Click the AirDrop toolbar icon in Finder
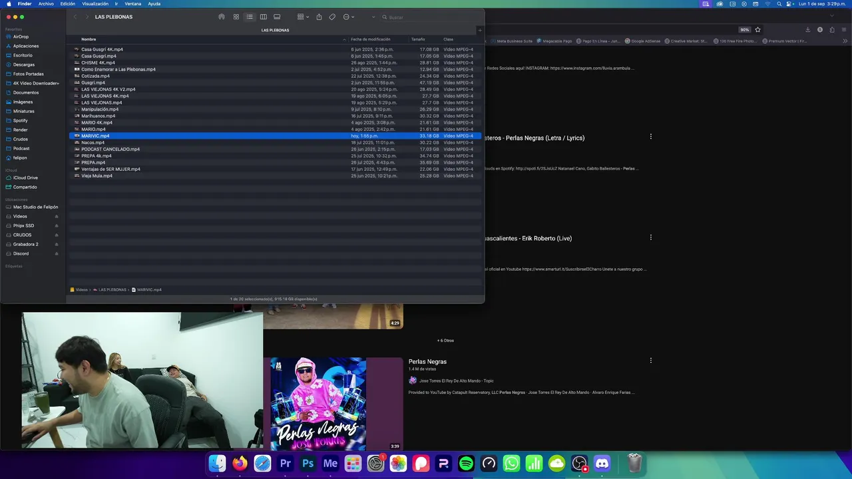Screen dimensions: 852x479 point(222,17)
